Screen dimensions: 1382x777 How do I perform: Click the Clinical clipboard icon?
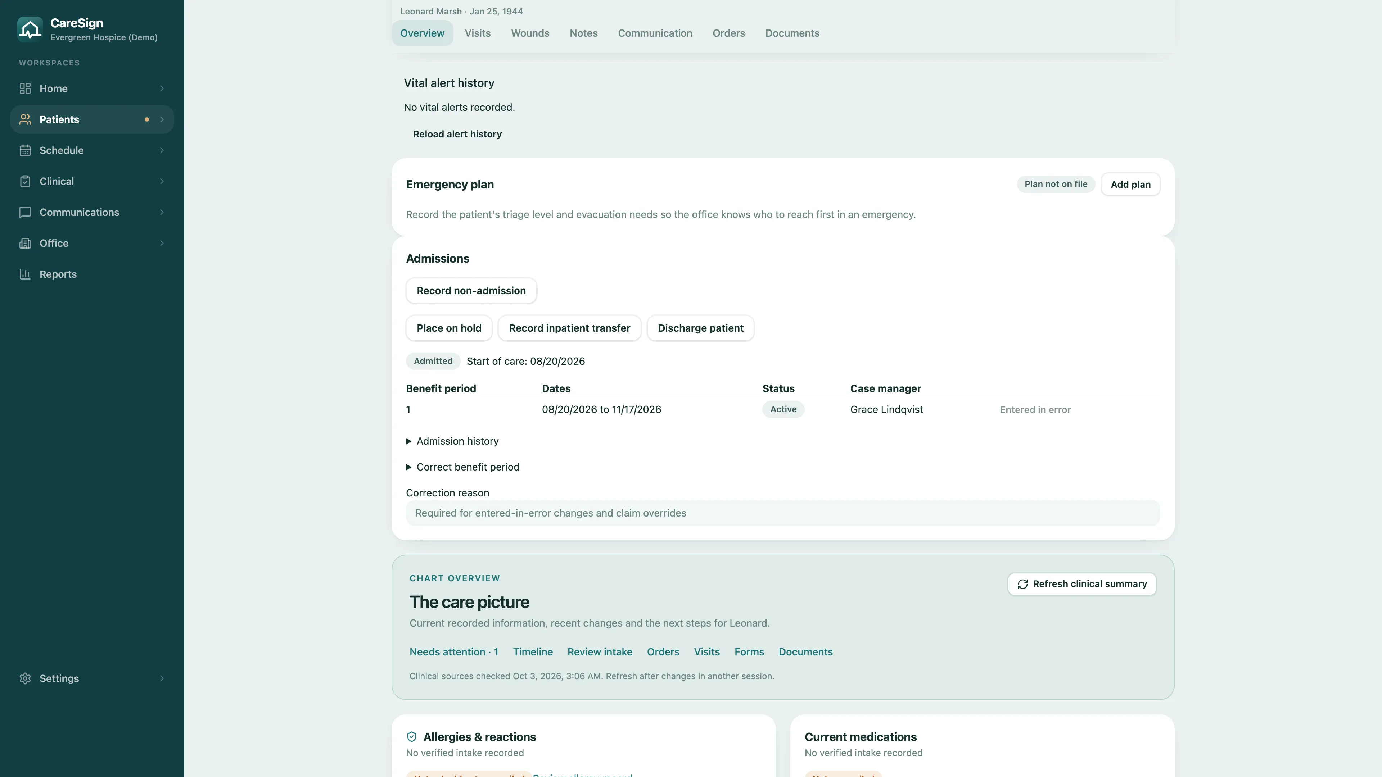pos(25,181)
